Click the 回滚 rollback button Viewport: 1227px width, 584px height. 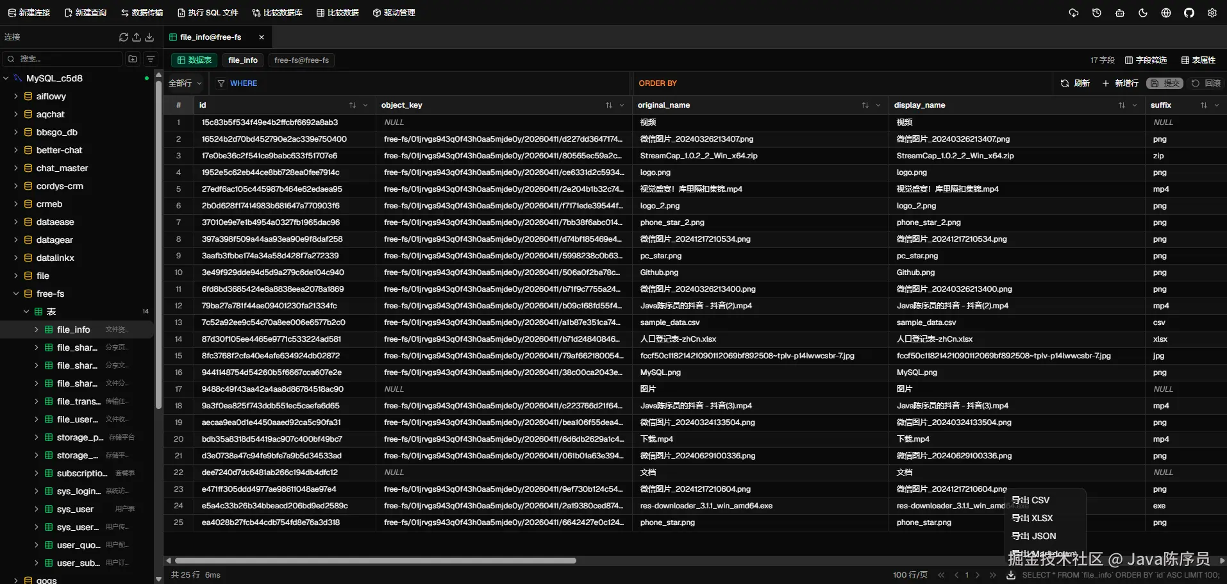[x=1205, y=83]
